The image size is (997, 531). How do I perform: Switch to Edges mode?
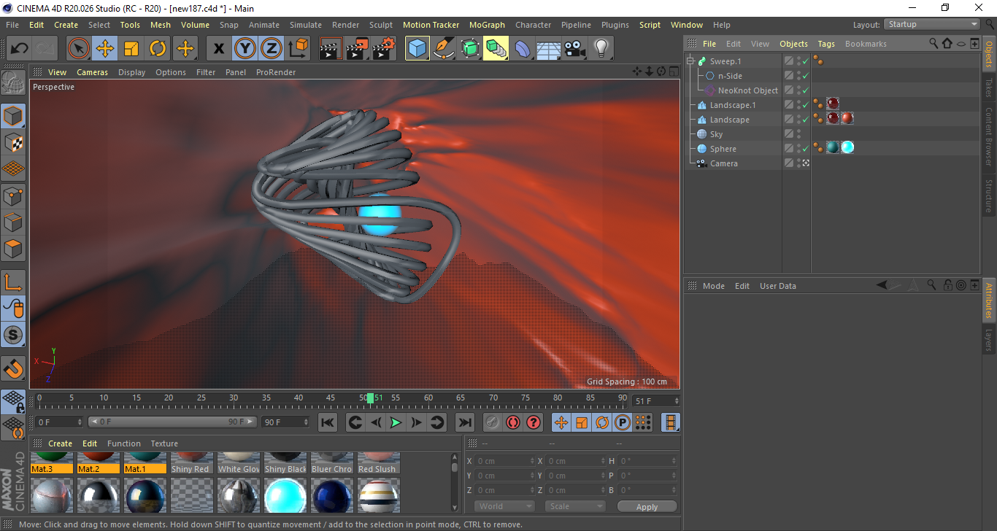point(13,222)
